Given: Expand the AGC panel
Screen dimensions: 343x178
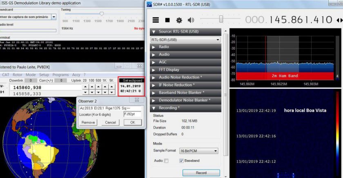Looking at the screenshot, I should pos(185,62).
